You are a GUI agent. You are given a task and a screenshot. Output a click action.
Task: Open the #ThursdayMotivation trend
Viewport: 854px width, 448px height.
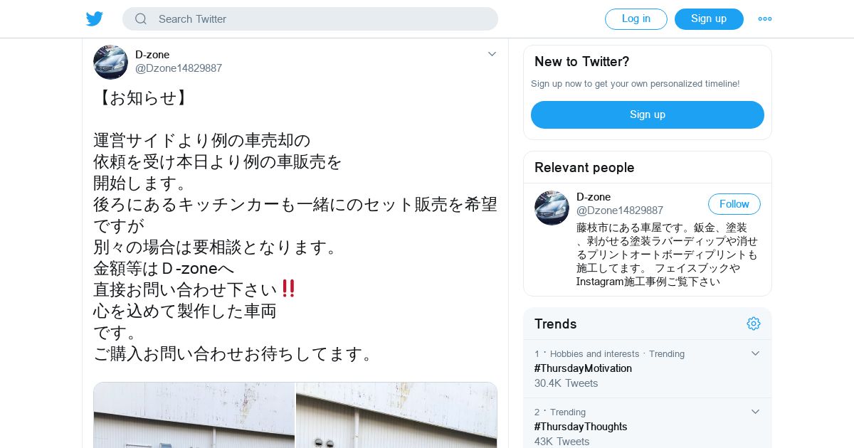[583, 368]
